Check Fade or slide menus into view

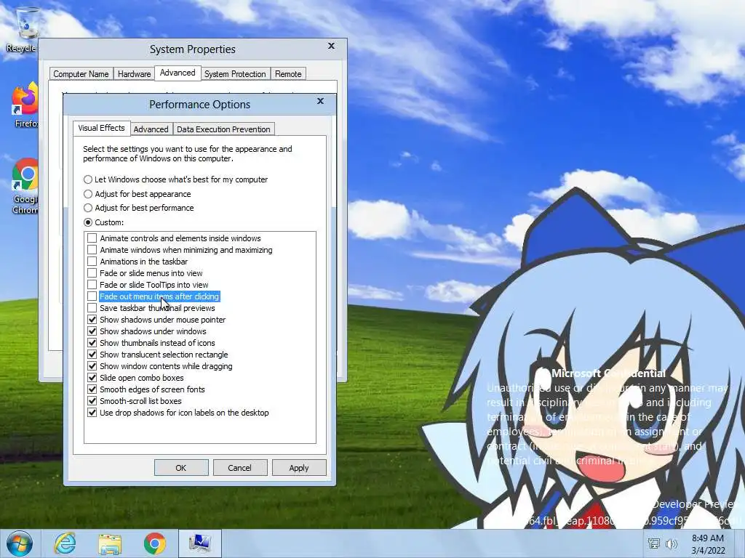point(92,273)
